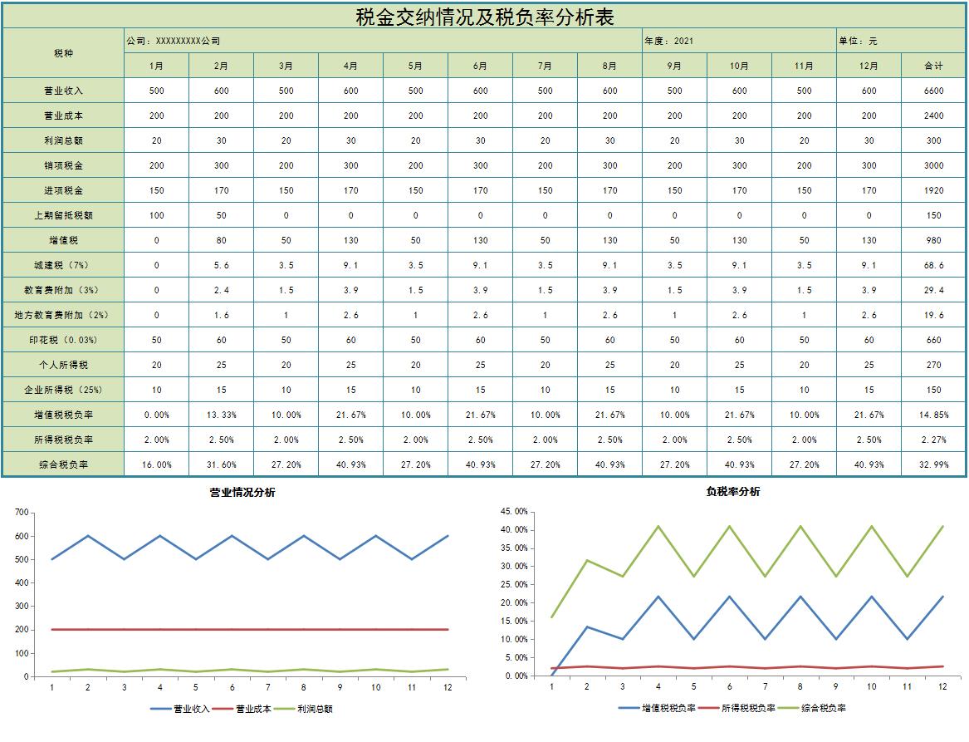Select the company name cell XXXXXXXXX公司
The width and height of the screenshot is (969, 742).
pos(174,39)
